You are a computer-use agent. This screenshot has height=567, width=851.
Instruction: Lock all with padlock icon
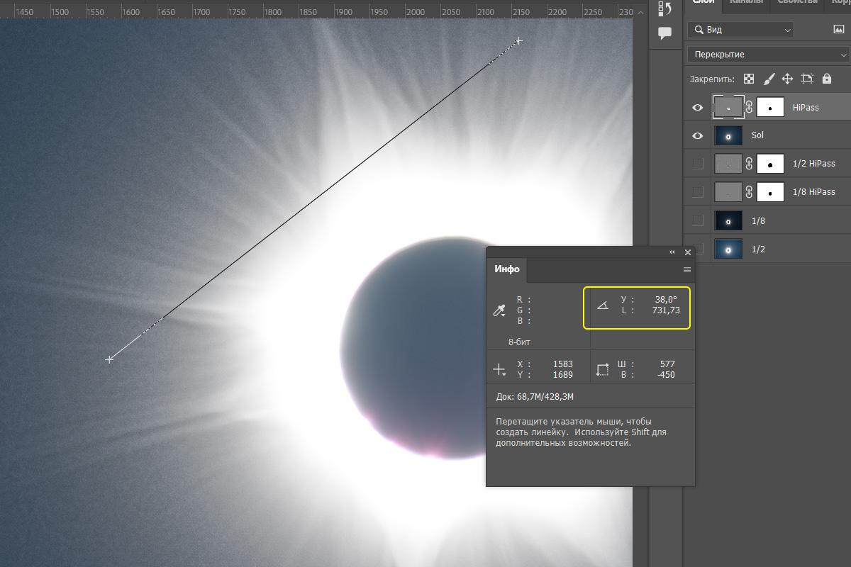tap(826, 79)
